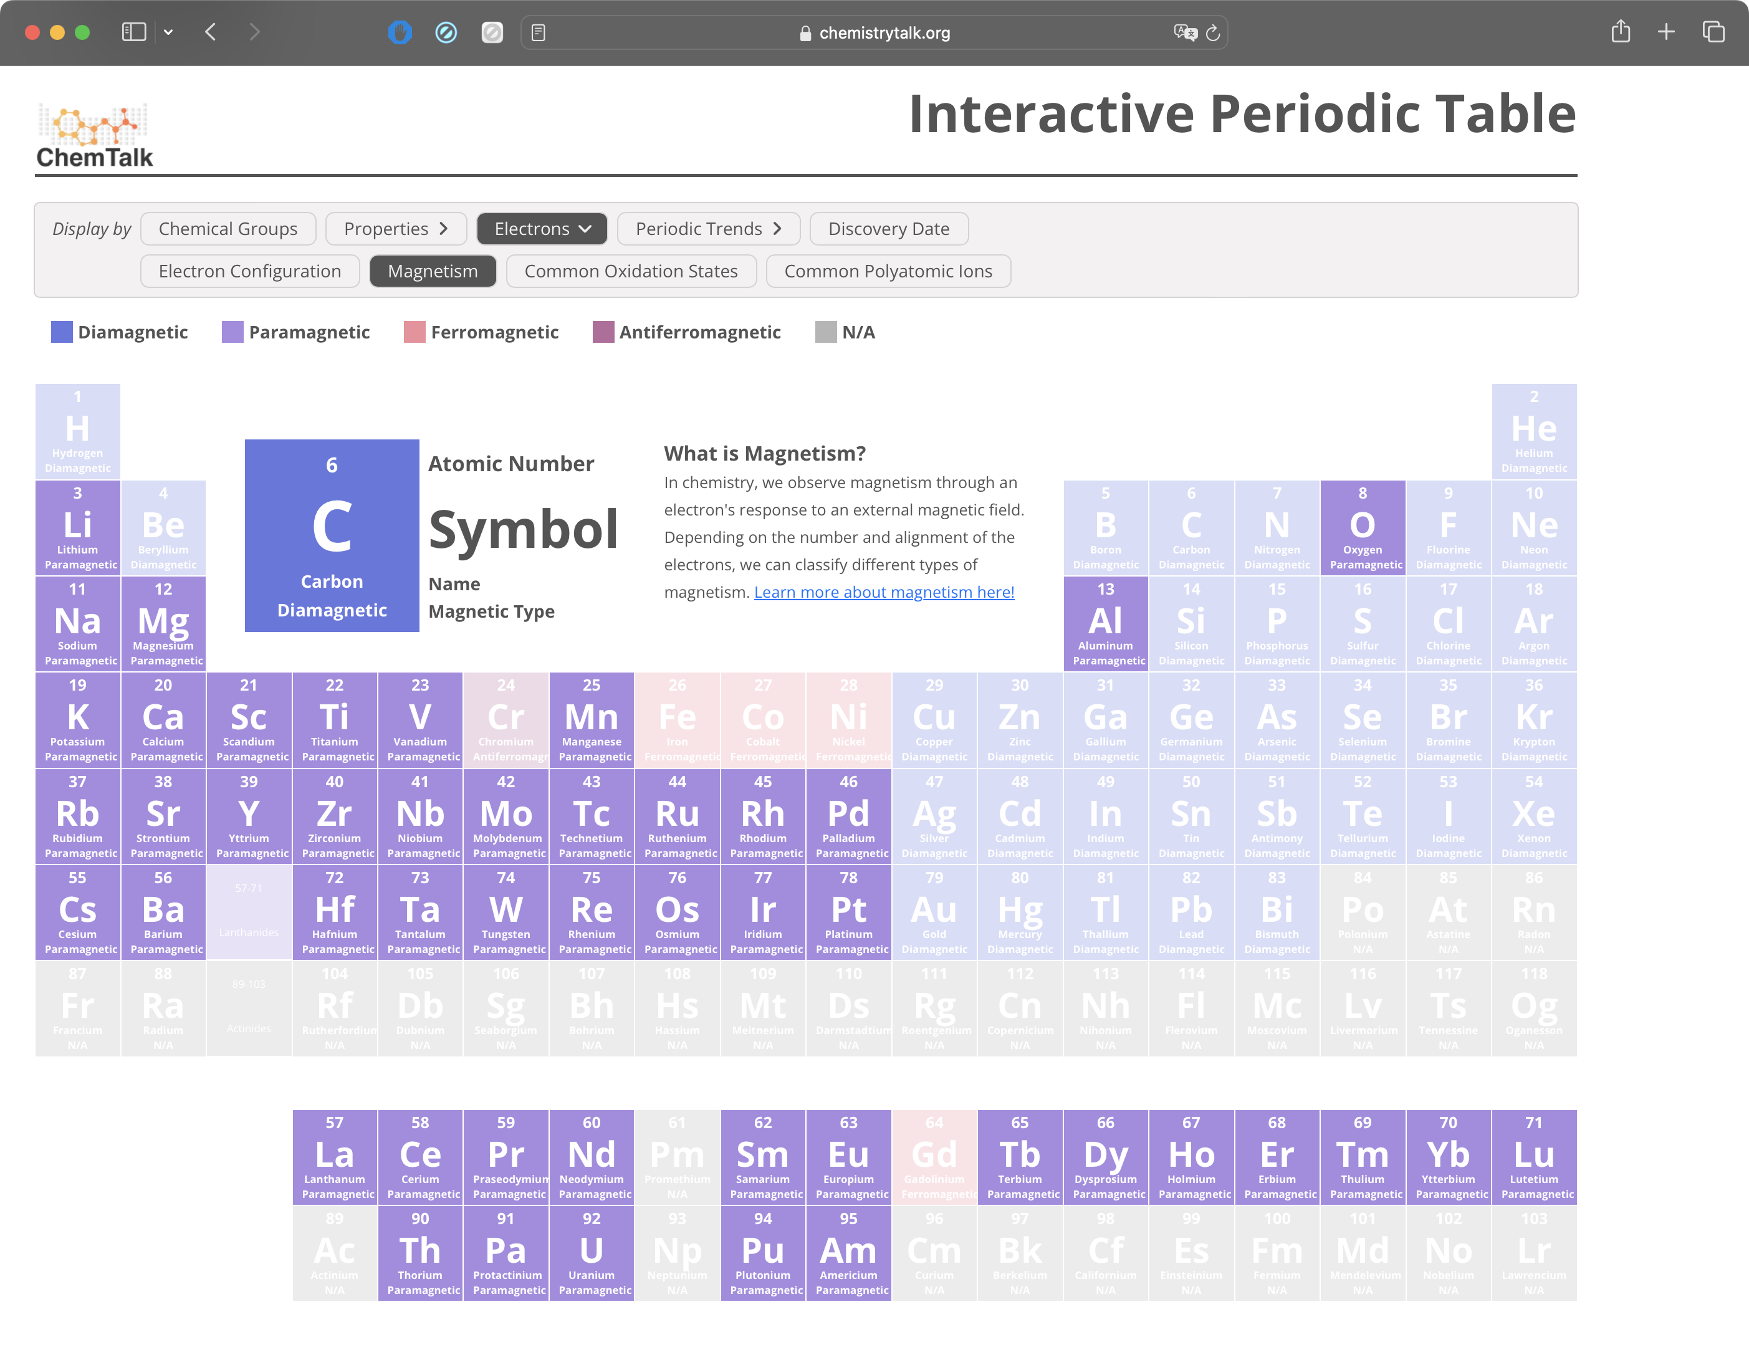
Task: Click the blue circular slash extension icon
Action: click(446, 32)
